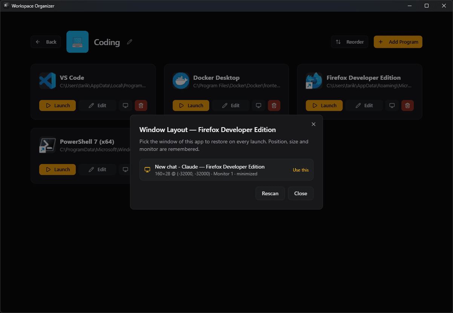Image resolution: width=453 pixels, height=313 pixels.
Task: Click the Back button
Action: pos(46,42)
